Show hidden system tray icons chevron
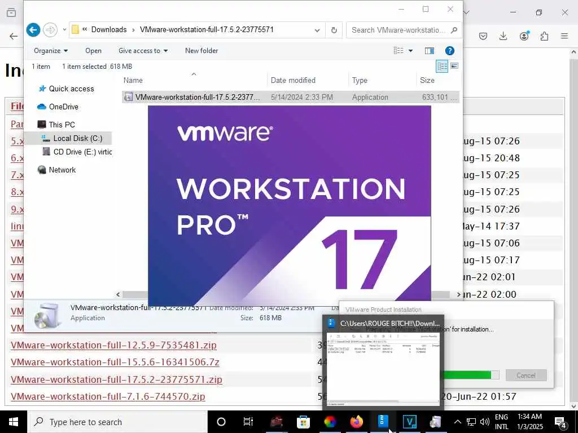Image resolution: width=578 pixels, height=433 pixels. [x=457, y=422]
